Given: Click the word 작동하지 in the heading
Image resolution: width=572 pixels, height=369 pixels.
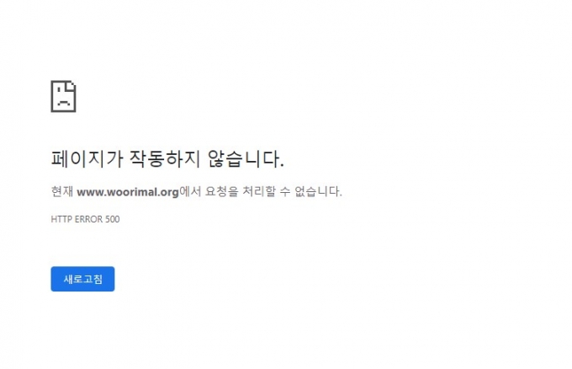Looking at the screenshot, I should [165, 159].
